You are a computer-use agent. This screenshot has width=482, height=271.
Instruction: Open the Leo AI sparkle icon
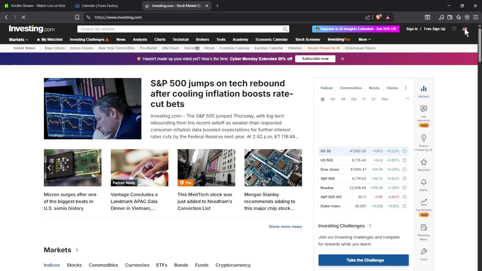click(458, 17)
